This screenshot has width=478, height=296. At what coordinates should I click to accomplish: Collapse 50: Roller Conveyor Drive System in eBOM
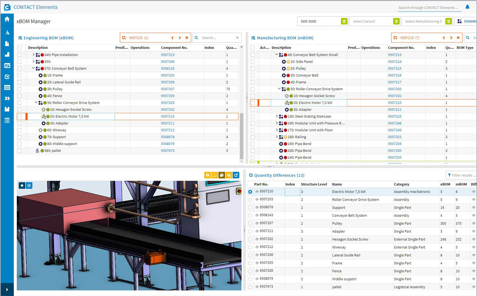pos(36,103)
